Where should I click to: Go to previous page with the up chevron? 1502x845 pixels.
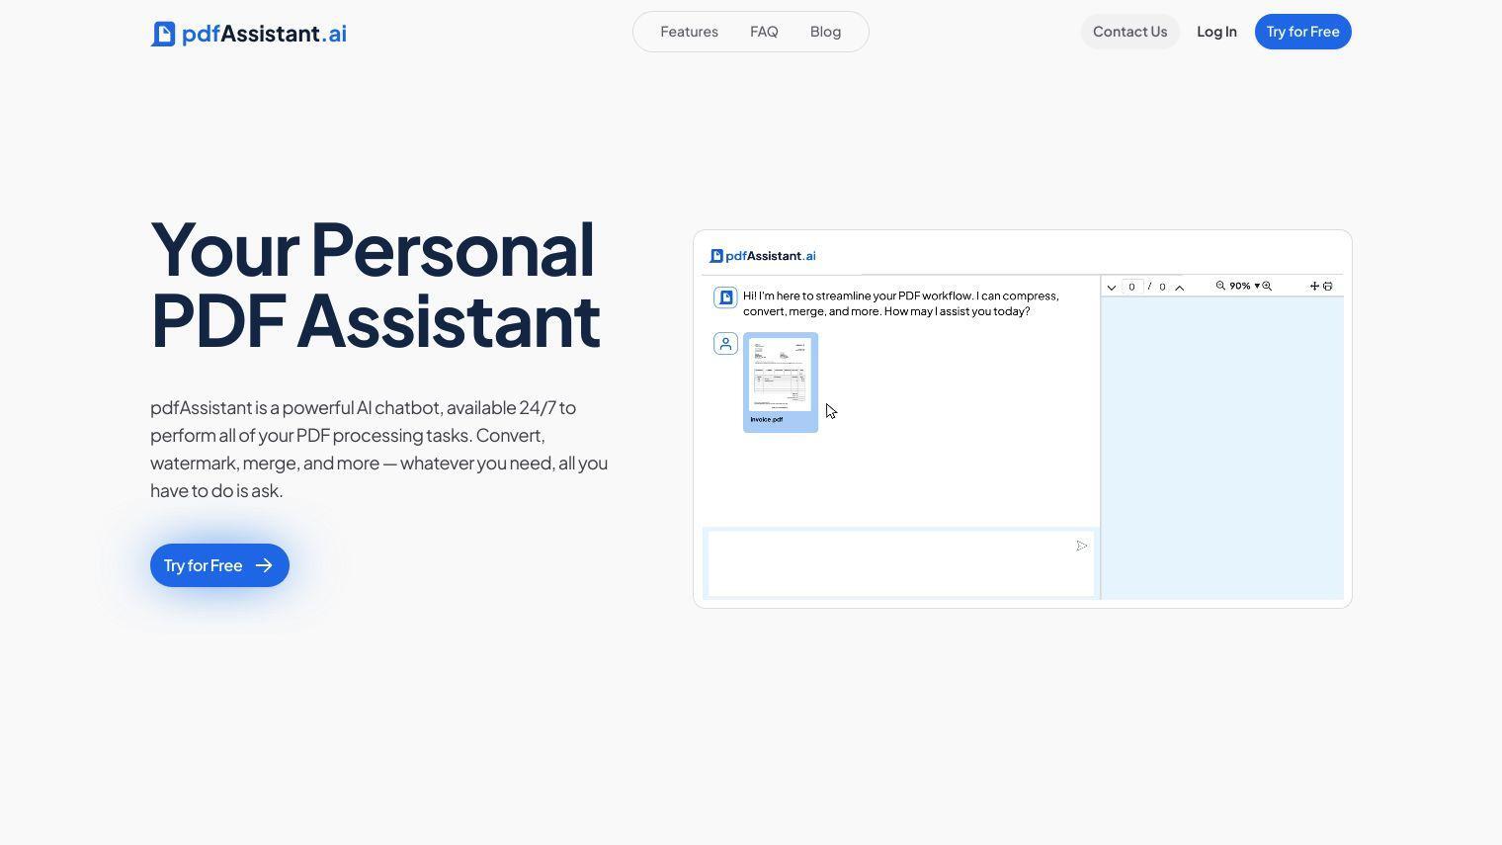[x=1179, y=287]
